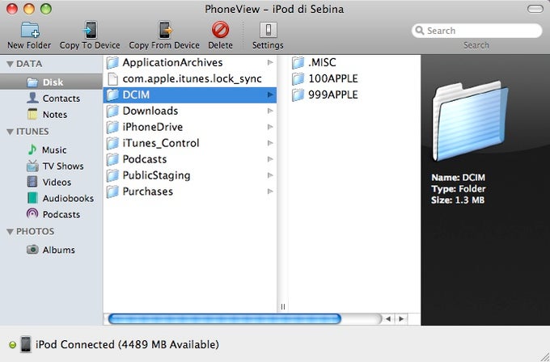Click the iPod device status icon

coord(26,344)
